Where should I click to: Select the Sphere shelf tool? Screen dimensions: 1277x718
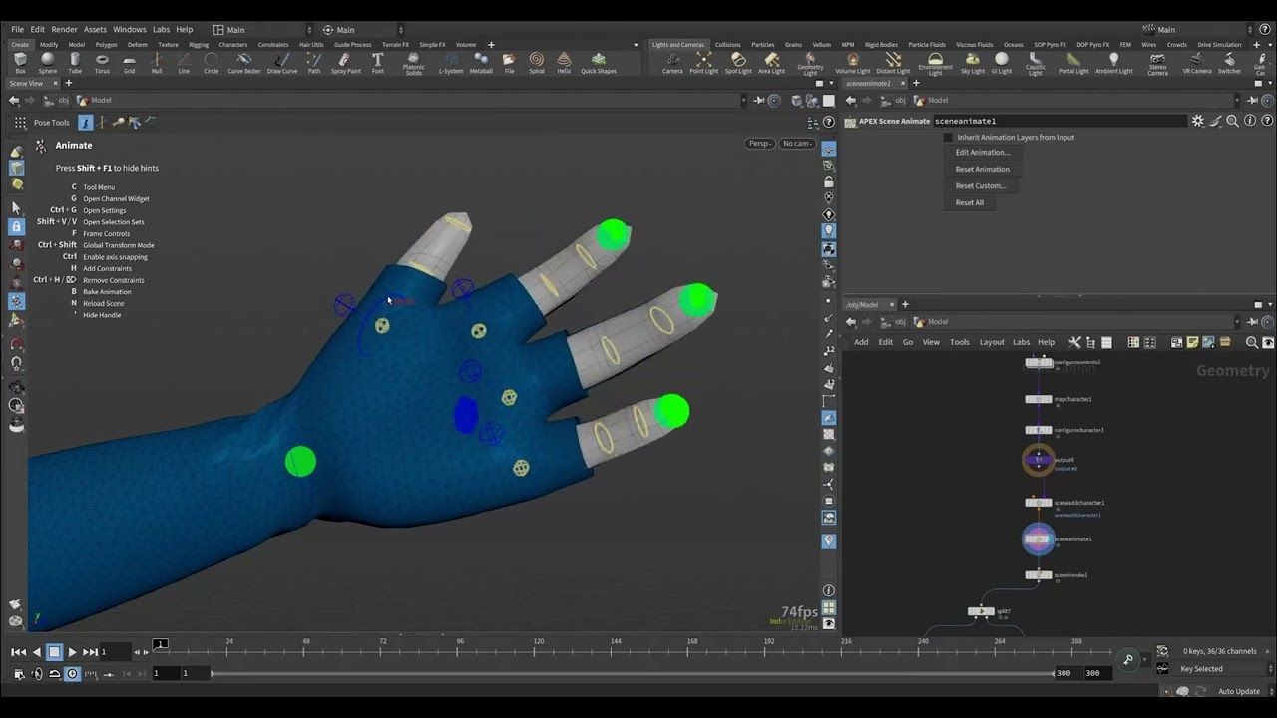47,63
